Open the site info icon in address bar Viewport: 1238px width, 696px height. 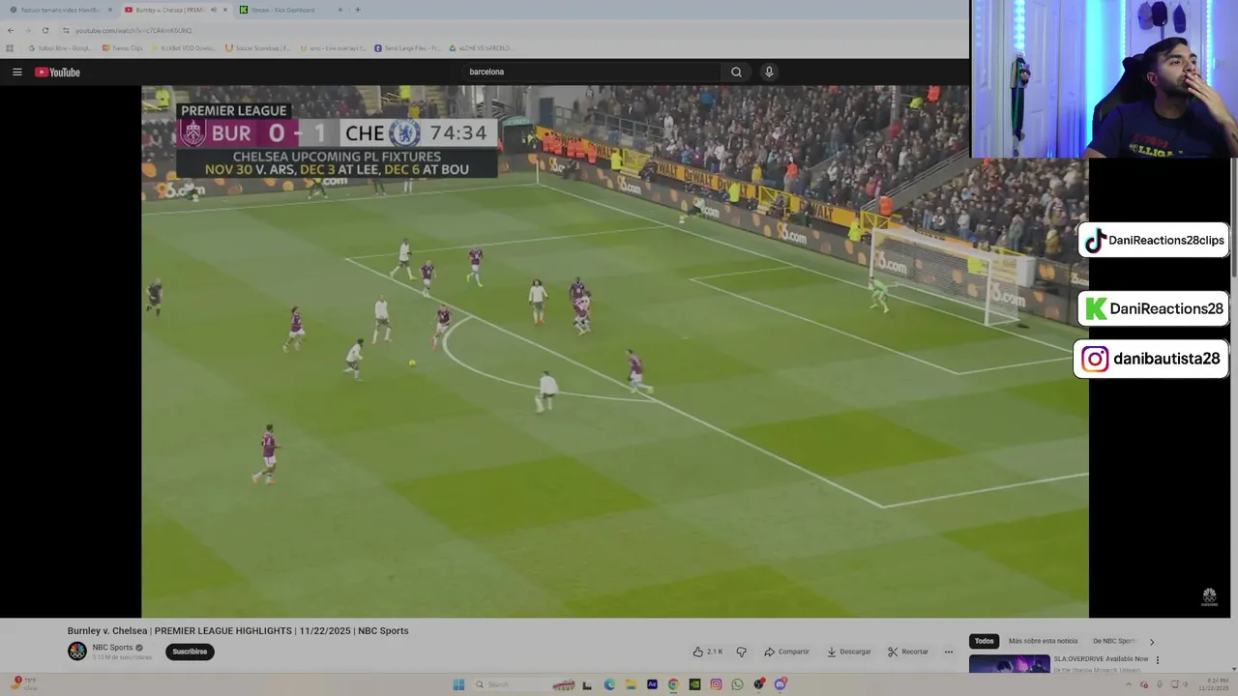[66, 30]
